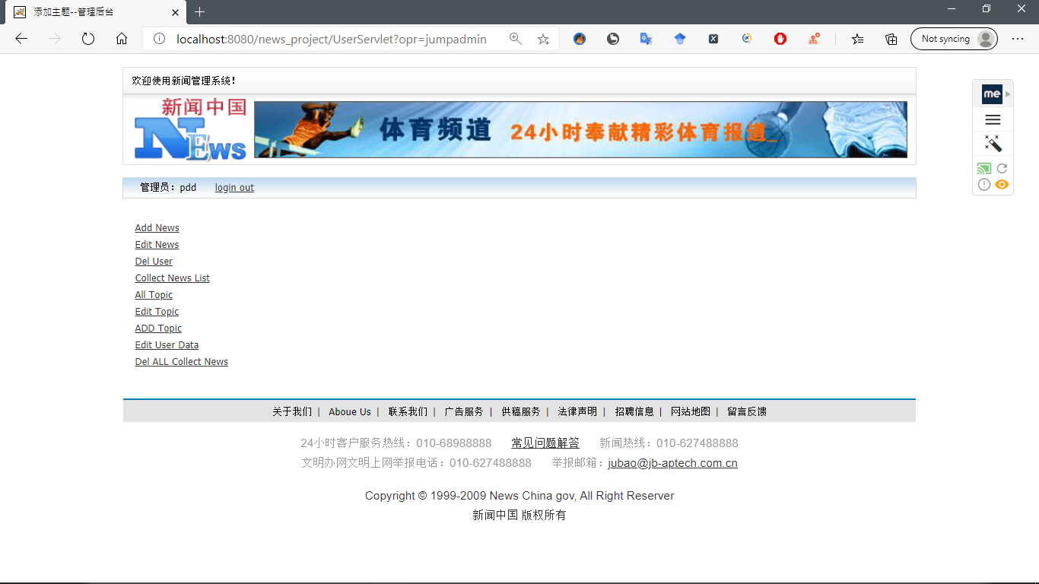Click the blue graduation cap extension icon
This screenshot has height=584, width=1039.
(680, 39)
